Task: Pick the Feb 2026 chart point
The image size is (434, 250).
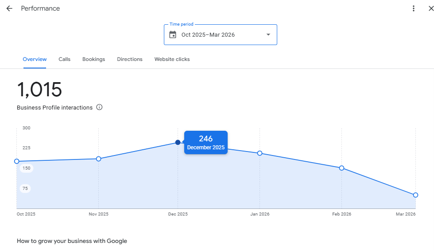Action: [341, 168]
